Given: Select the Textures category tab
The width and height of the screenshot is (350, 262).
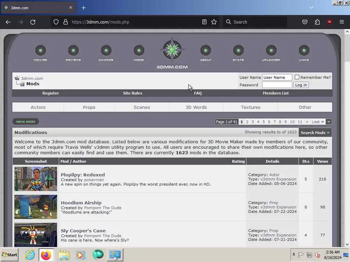Looking at the screenshot, I should pyautogui.click(x=251, y=107).
